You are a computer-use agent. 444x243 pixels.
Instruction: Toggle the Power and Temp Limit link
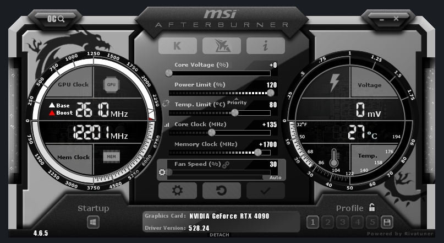(x=165, y=102)
